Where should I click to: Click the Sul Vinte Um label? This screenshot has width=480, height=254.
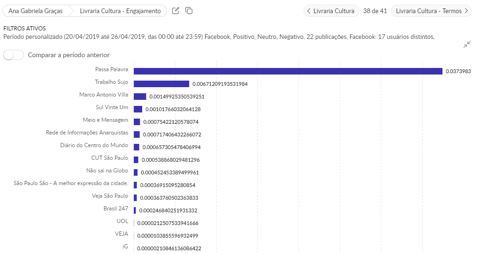pos(112,107)
